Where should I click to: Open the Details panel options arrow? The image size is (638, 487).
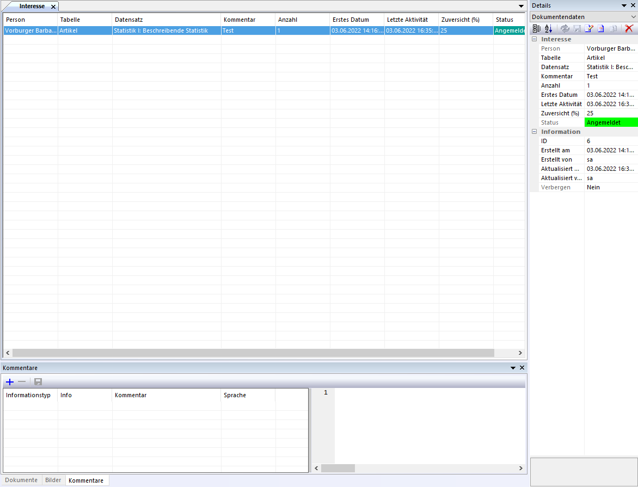point(624,5)
